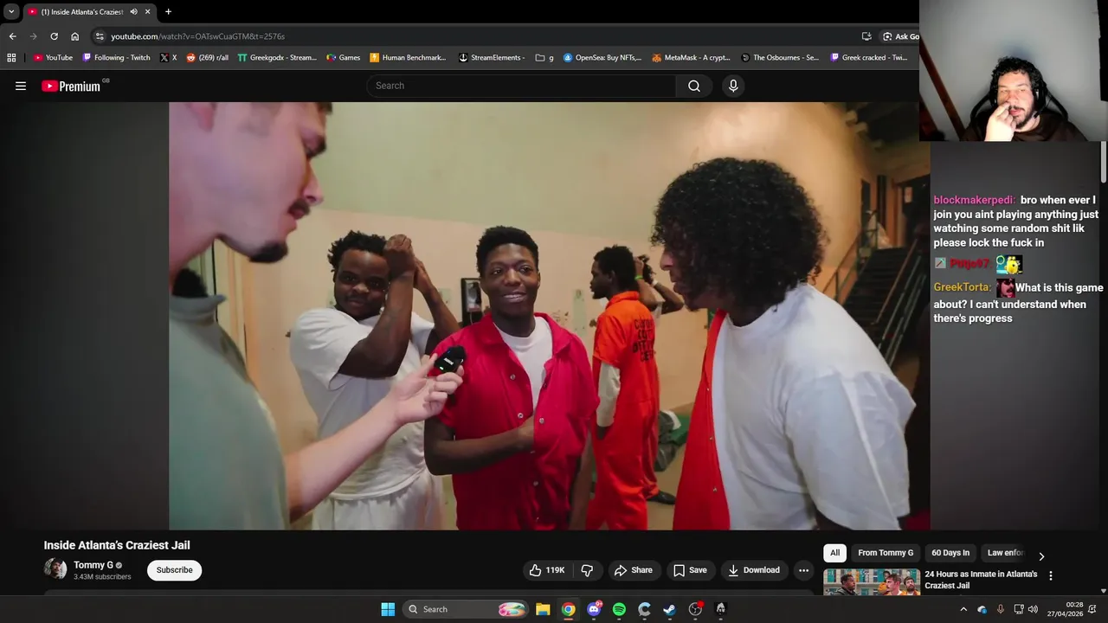This screenshot has width=1108, height=623.
Task: Pause the video by clicking the player
Action: point(549,316)
